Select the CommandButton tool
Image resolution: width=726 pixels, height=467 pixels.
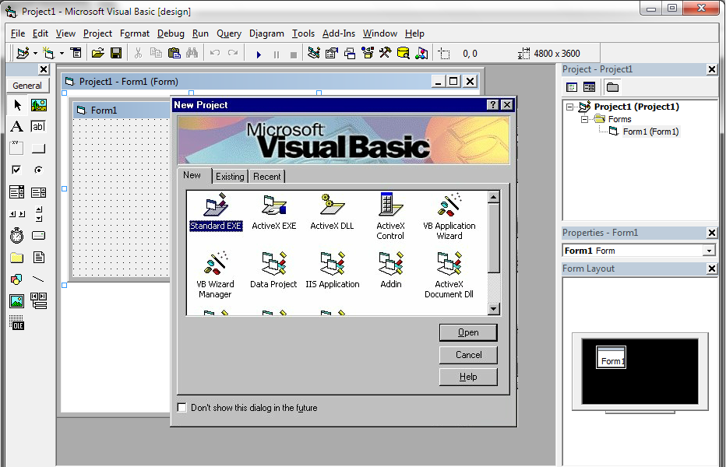[x=37, y=148]
